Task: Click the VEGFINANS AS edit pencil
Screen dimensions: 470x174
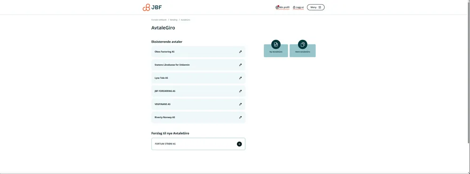Action: click(240, 104)
